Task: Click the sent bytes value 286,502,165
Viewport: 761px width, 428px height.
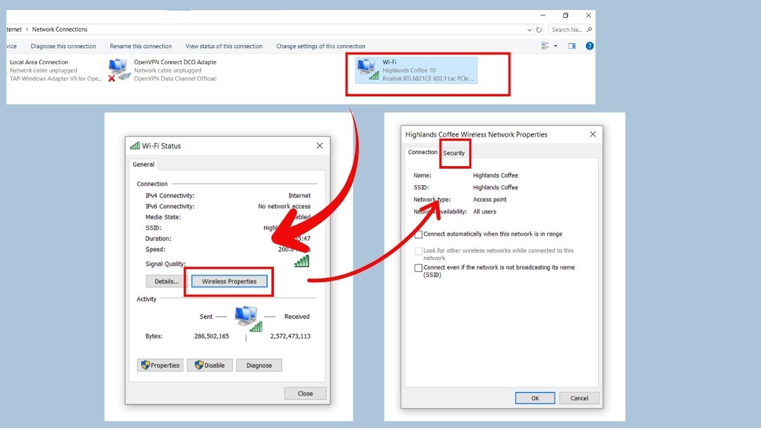Action: coord(212,336)
